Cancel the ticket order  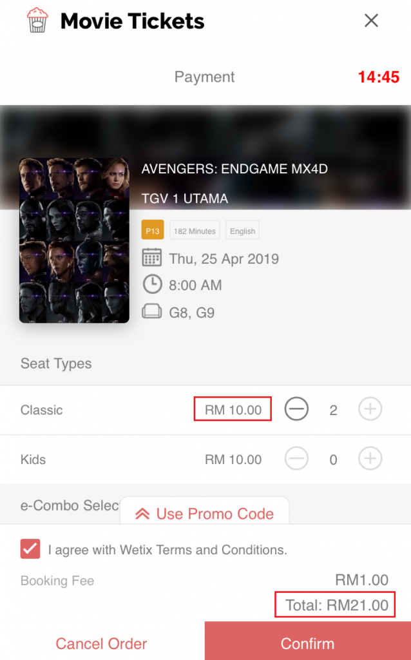[x=101, y=643]
